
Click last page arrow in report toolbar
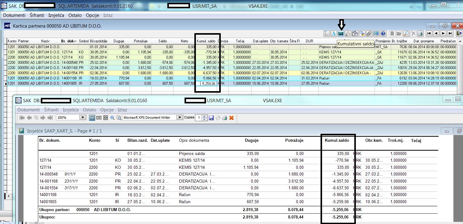50,118
